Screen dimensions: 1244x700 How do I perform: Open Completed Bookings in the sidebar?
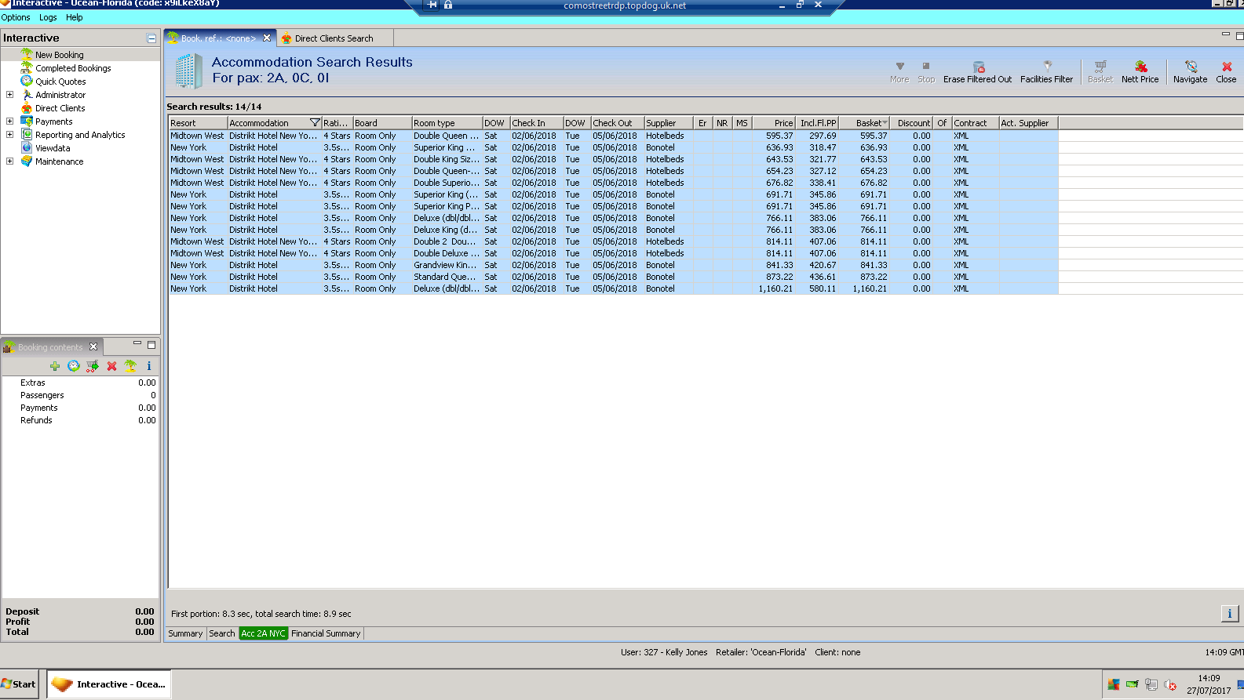pyautogui.click(x=73, y=68)
